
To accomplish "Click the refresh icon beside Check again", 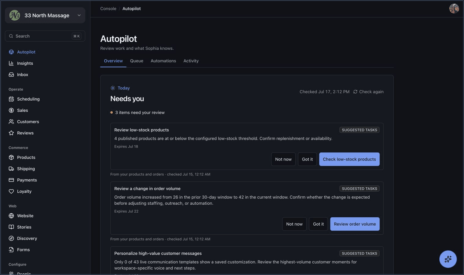I will pyautogui.click(x=355, y=92).
